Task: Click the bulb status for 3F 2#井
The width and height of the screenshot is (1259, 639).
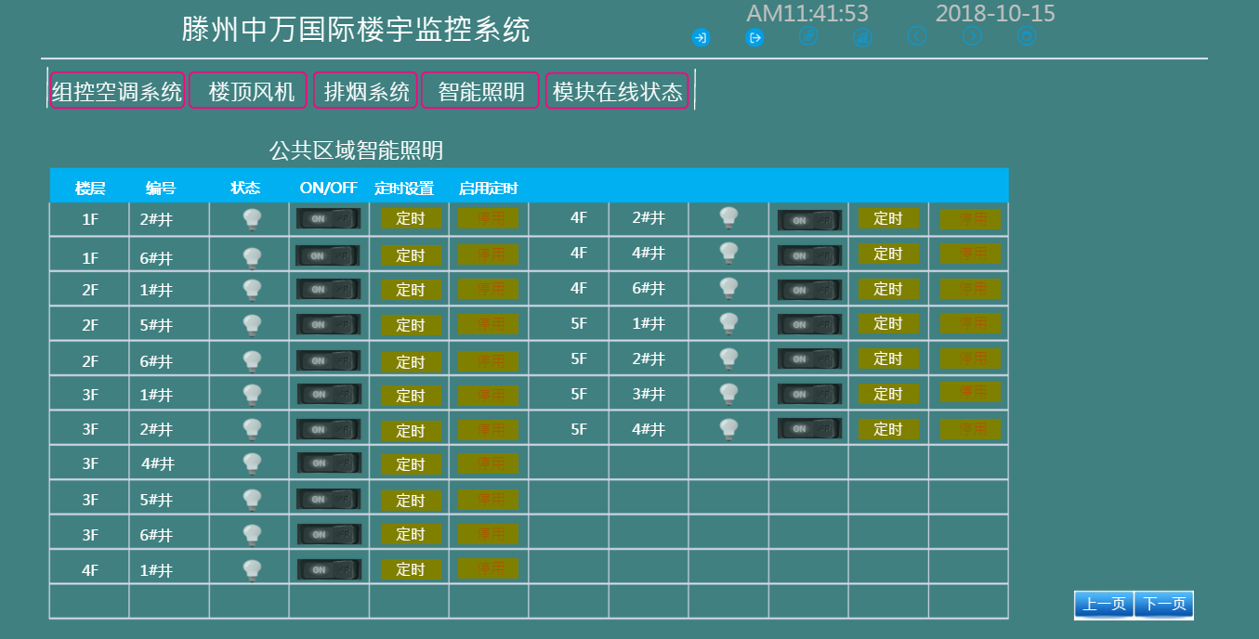Action: (252, 430)
